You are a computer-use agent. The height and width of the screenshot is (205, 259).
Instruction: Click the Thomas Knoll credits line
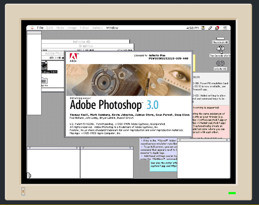(129, 115)
